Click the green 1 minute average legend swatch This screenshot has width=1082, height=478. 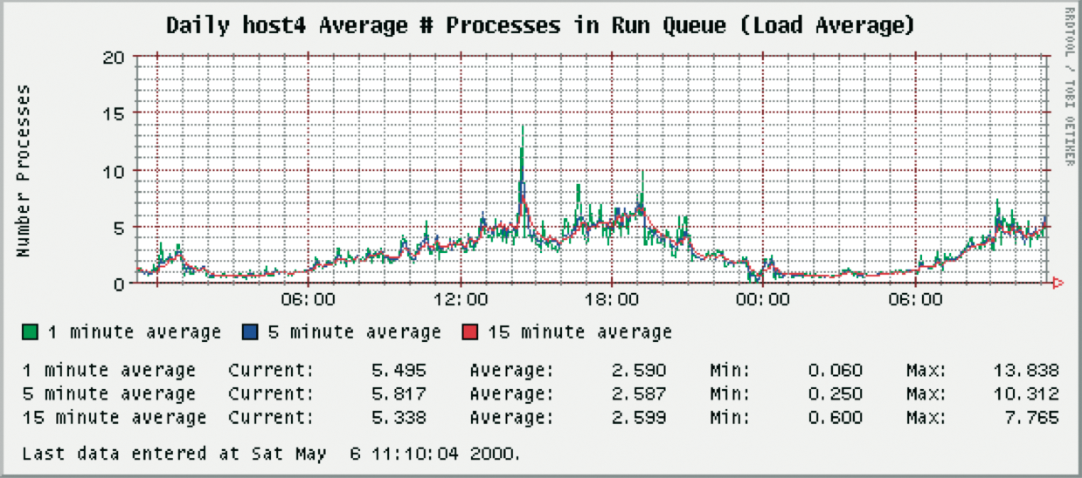tap(31, 331)
